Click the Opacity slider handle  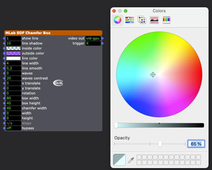tap(160, 144)
